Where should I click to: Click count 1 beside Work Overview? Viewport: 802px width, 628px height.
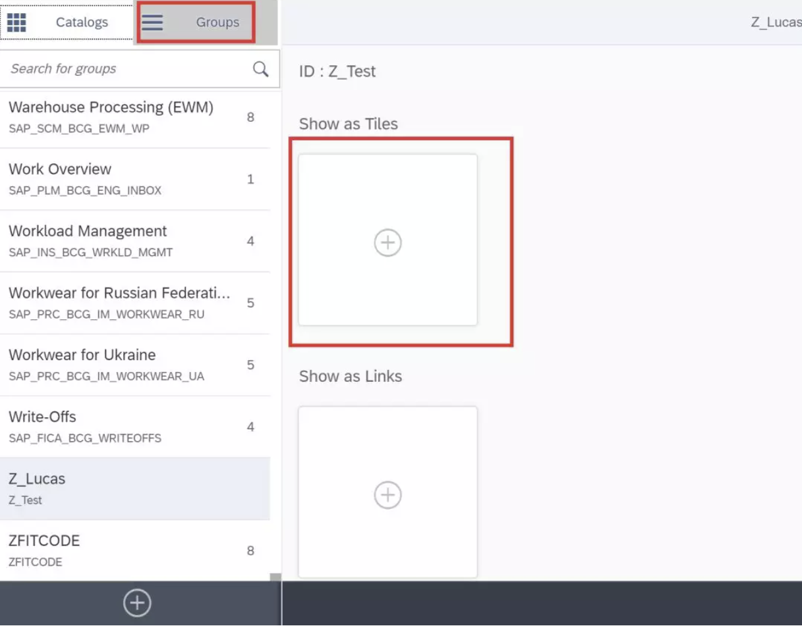tap(250, 179)
